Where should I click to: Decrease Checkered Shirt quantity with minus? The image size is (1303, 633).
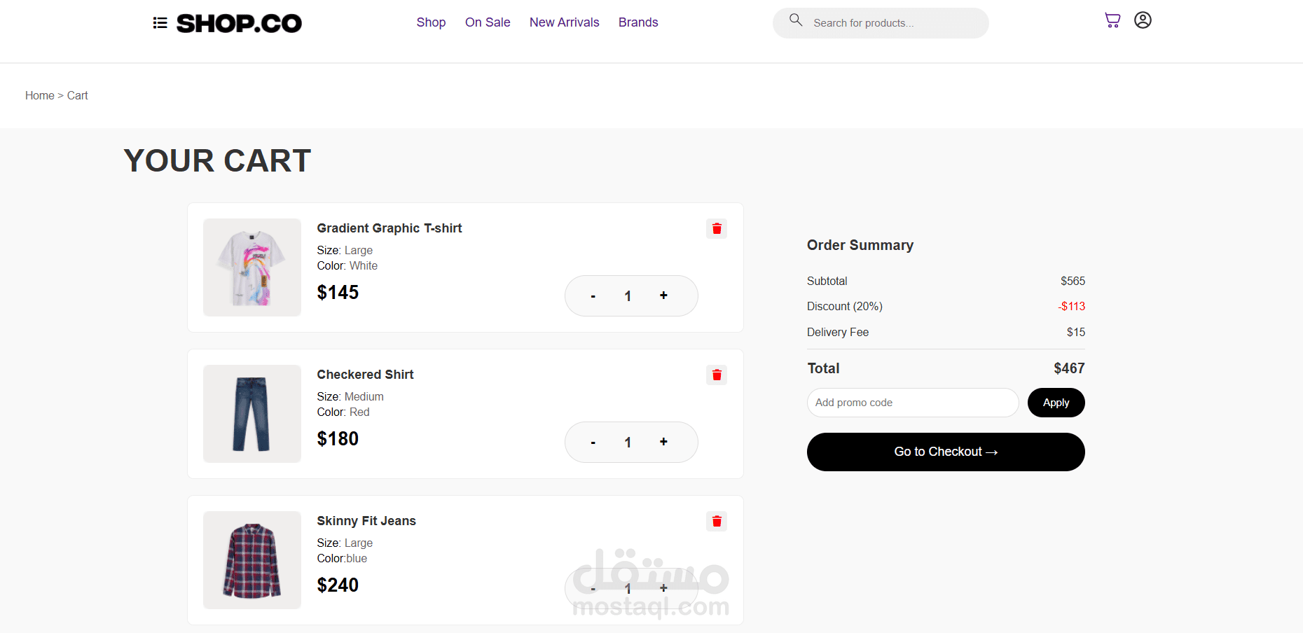coord(593,442)
